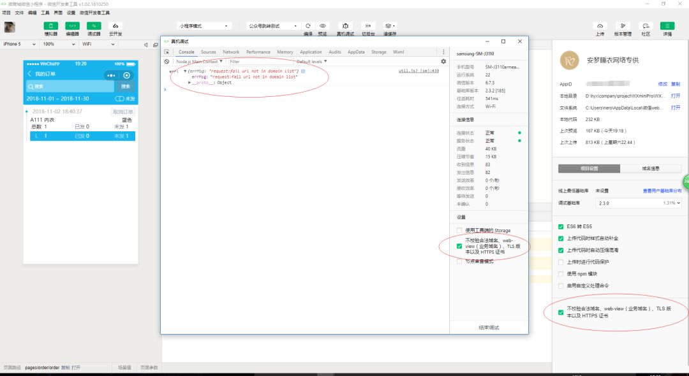Switch to the 域名信息 tab
The image size is (689, 376).
pyautogui.click(x=651, y=168)
